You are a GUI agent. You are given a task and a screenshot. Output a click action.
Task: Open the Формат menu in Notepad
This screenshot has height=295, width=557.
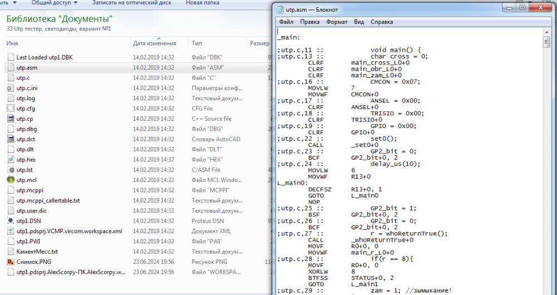point(336,22)
